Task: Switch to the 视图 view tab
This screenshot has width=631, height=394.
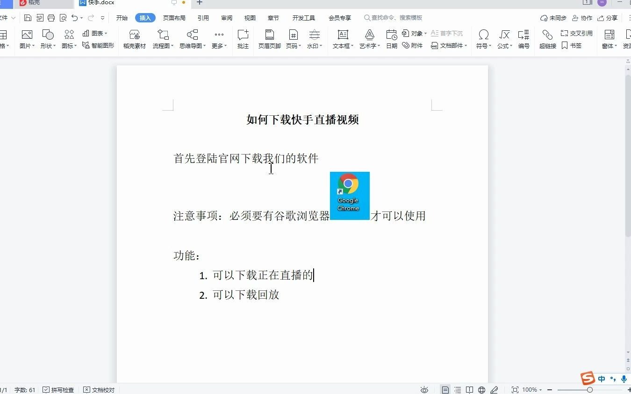Action: pyautogui.click(x=250, y=18)
